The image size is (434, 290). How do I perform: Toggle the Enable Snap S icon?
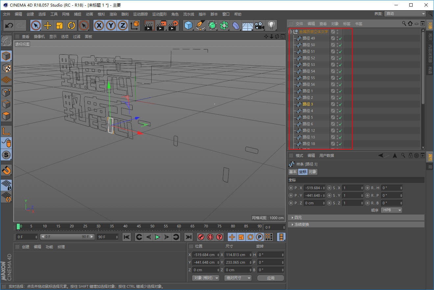click(x=7, y=155)
